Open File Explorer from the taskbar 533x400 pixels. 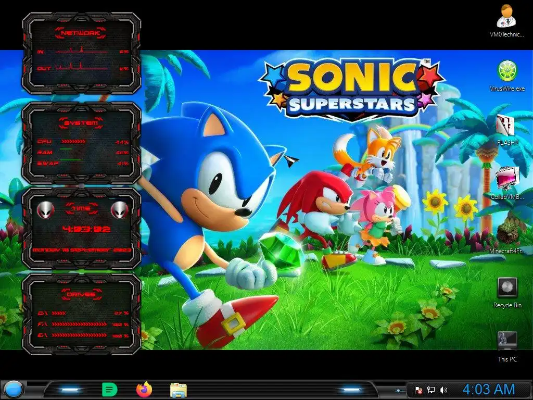pos(179,390)
